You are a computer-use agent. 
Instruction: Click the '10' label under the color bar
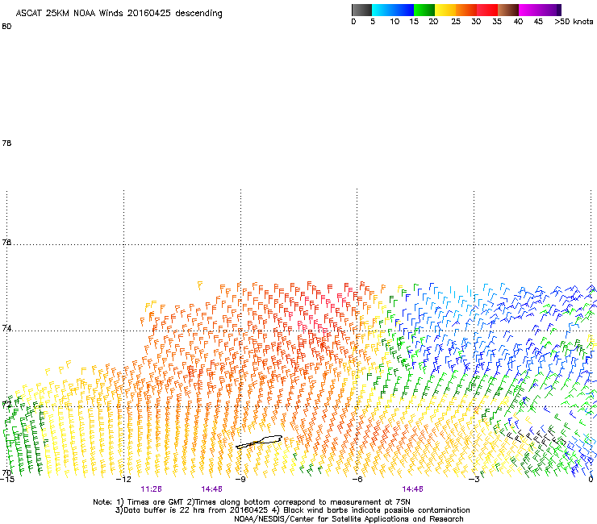(x=395, y=22)
